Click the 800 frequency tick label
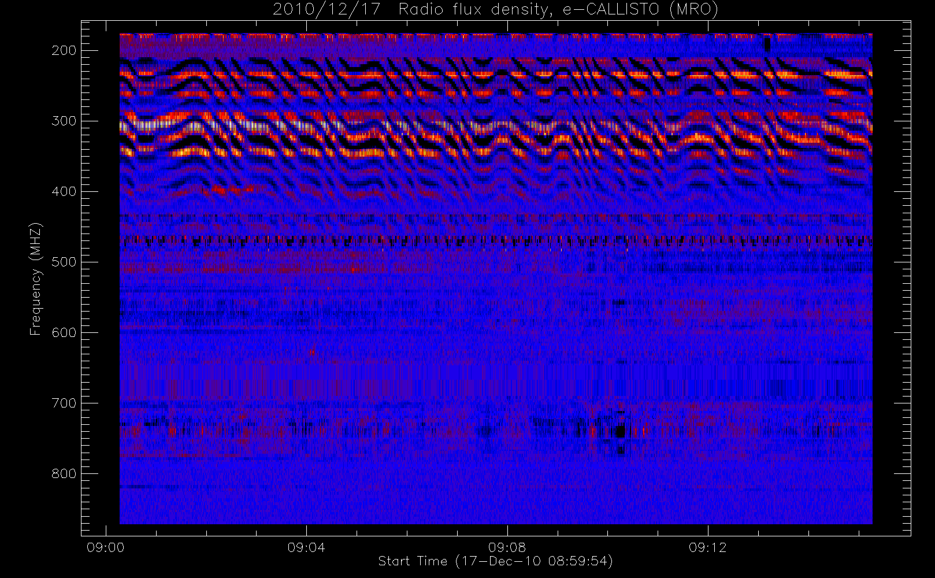 pos(64,473)
